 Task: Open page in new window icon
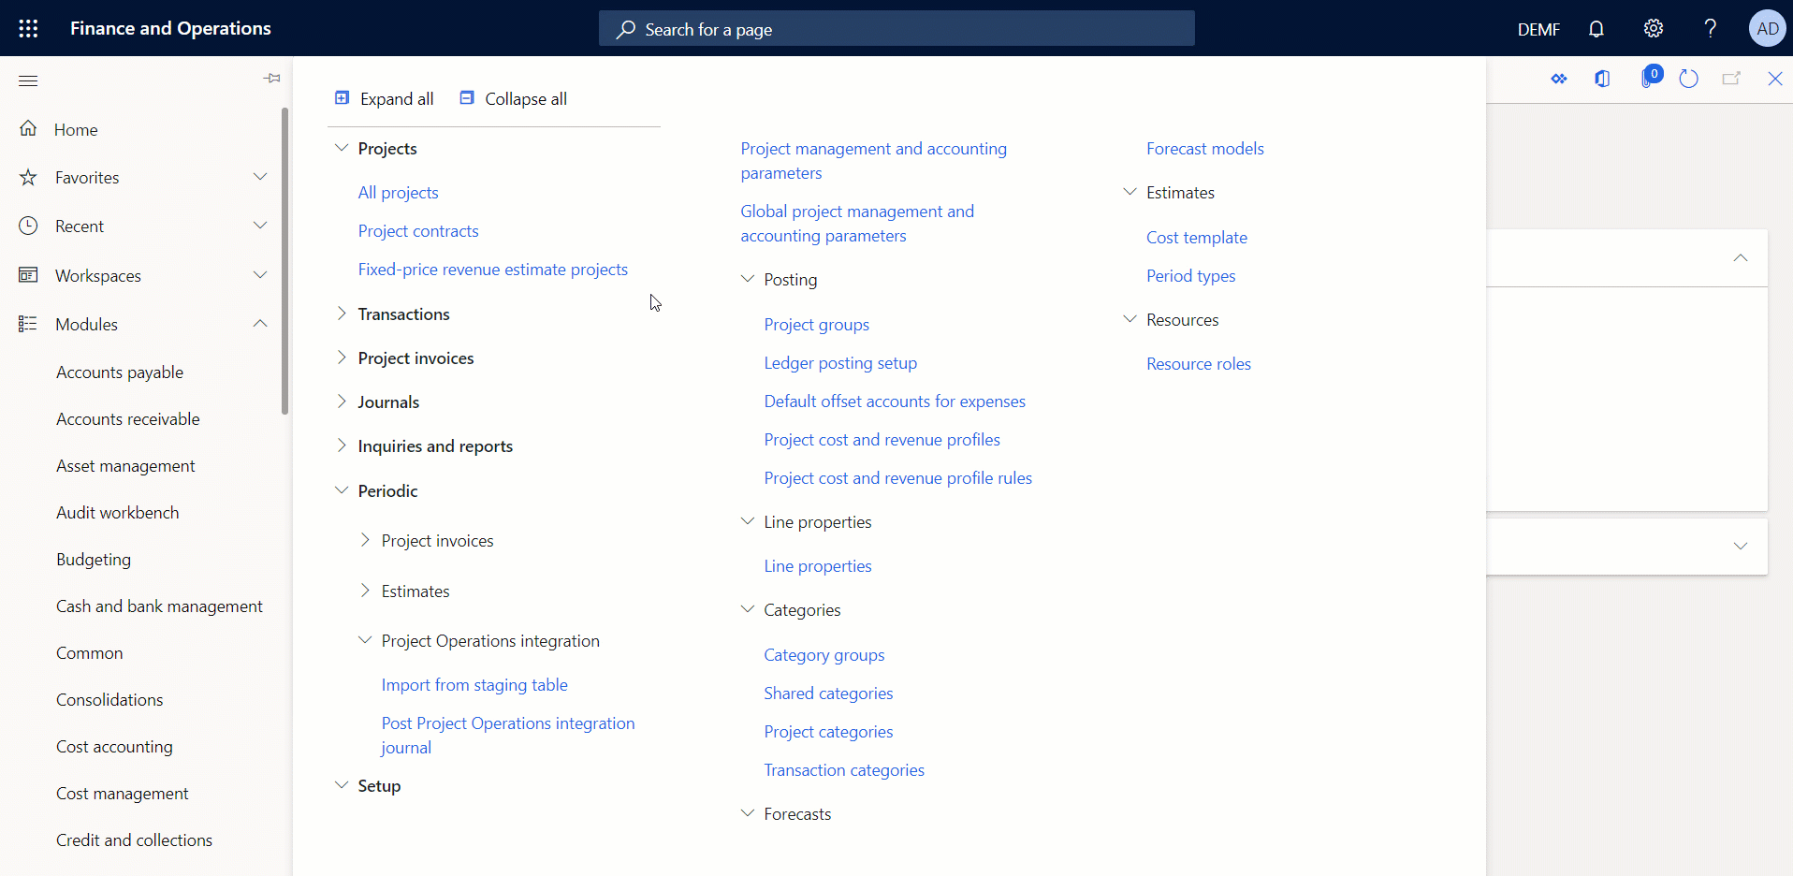tap(1731, 80)
